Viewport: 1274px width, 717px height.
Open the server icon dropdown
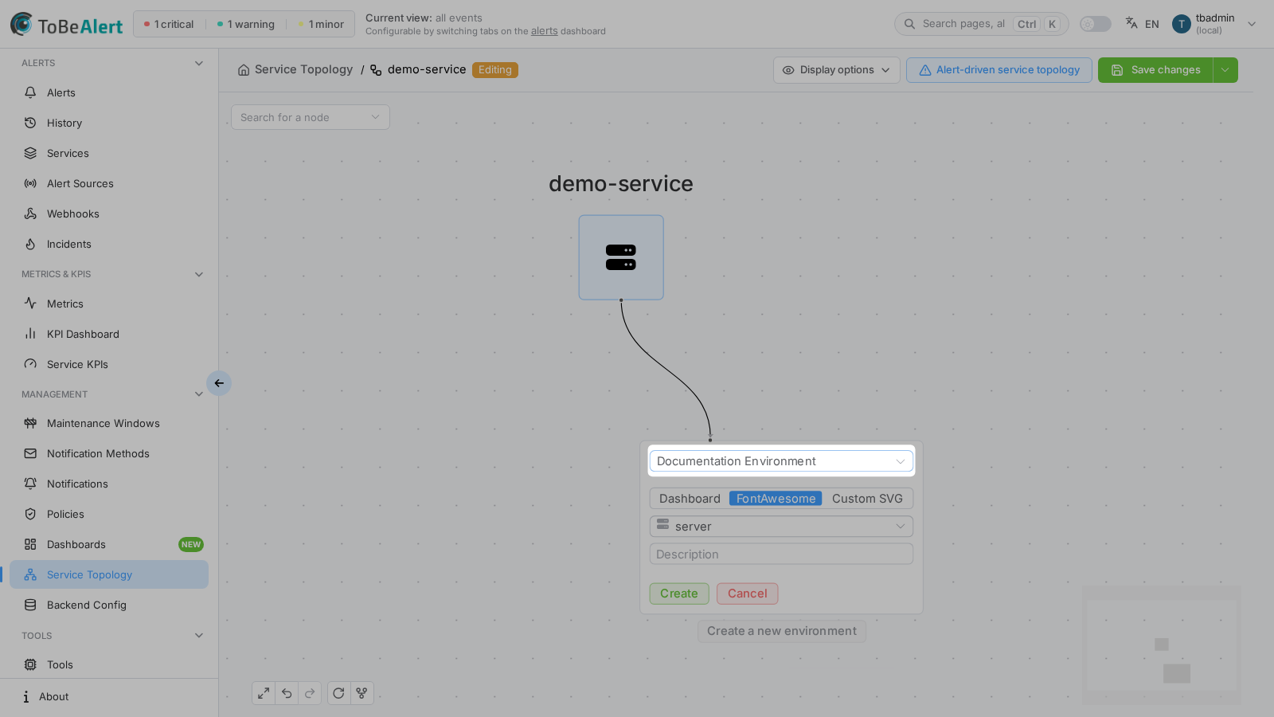pos(781,527)
